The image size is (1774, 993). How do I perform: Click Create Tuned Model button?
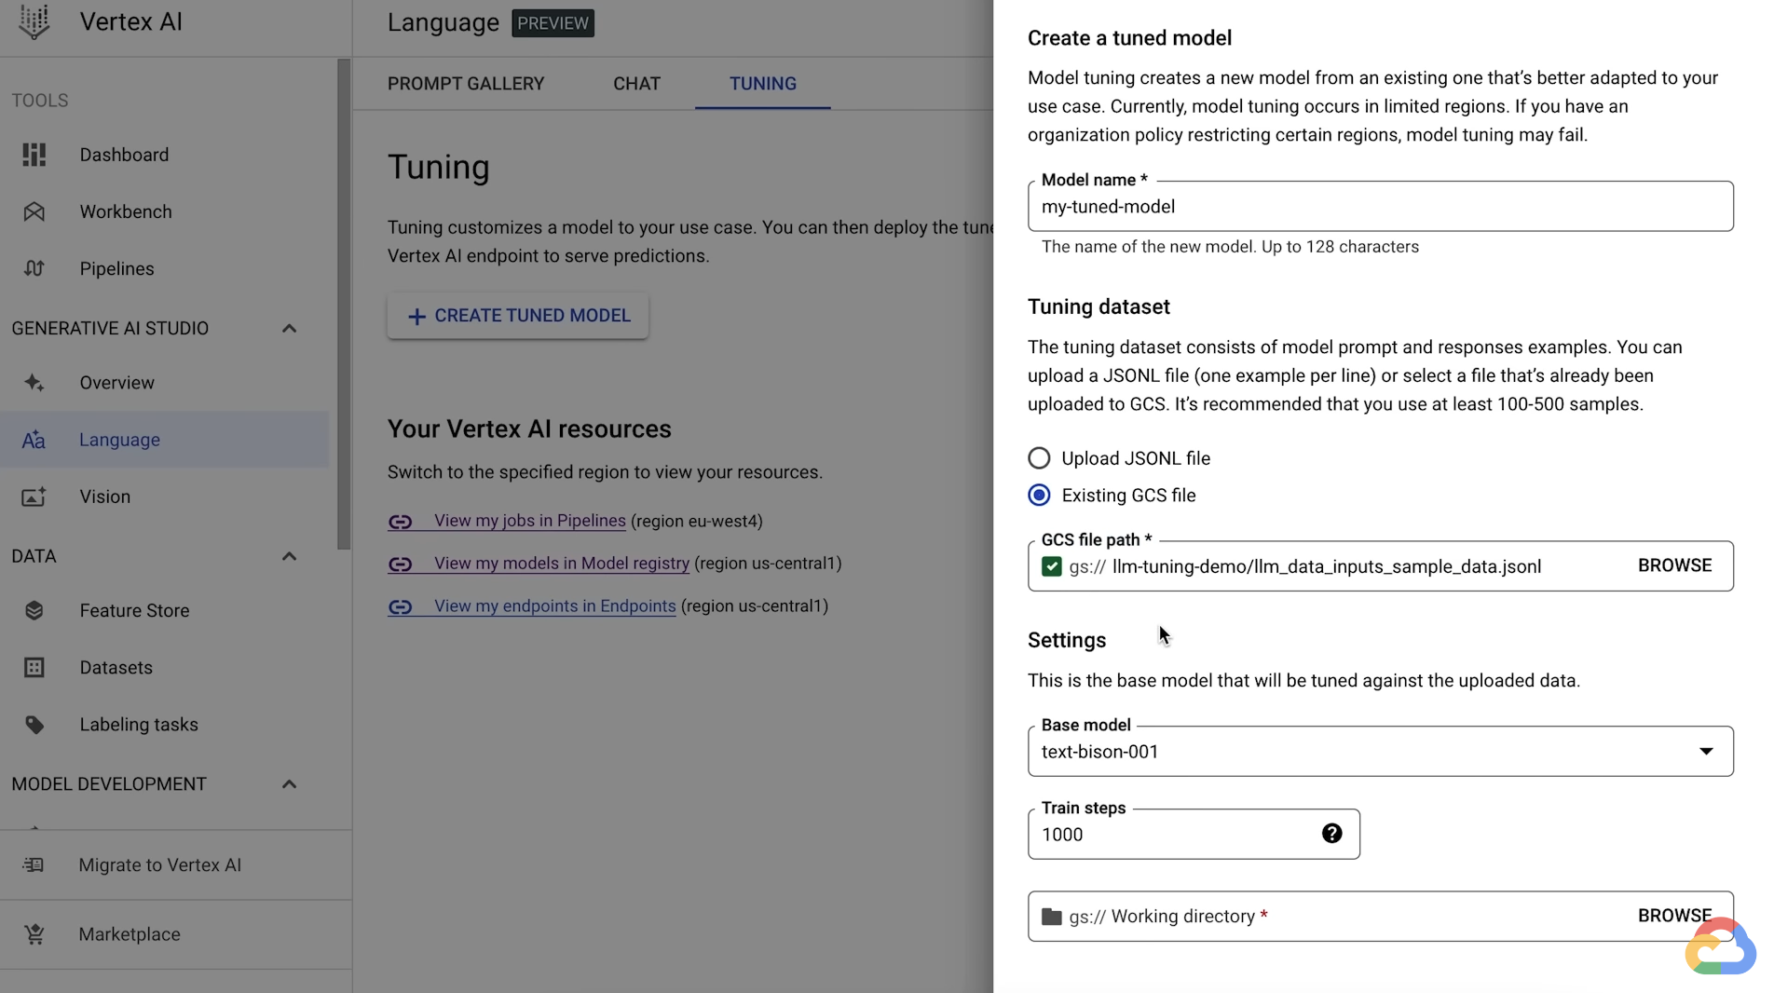(518, 316)
